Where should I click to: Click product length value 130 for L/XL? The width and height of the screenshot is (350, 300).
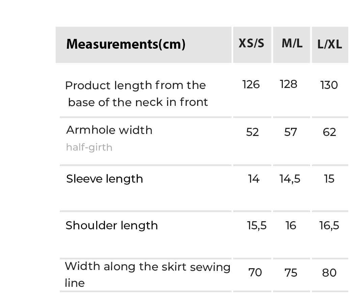tap(329, 85)
